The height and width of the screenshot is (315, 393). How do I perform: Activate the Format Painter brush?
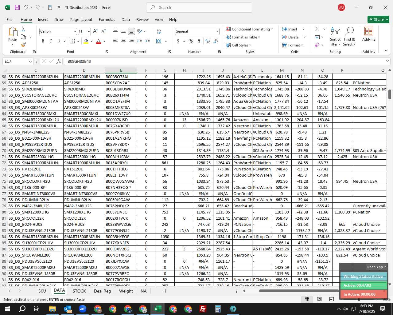point(23,45)
